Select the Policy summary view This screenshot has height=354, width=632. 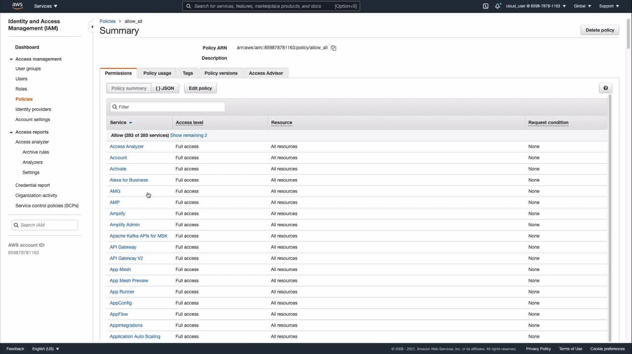[x=129, y=88]
